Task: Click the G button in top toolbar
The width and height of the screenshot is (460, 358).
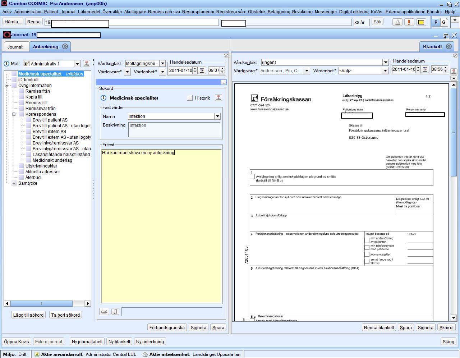Action: pyautogui.click(x=444, y=22)
